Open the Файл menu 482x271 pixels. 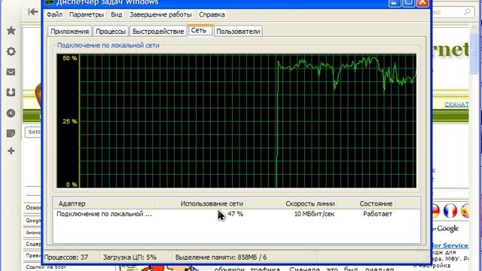[54, 14]
